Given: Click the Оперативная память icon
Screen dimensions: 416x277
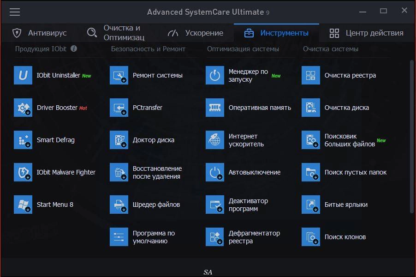Looking at the screenshot, I should pos(215,108).
